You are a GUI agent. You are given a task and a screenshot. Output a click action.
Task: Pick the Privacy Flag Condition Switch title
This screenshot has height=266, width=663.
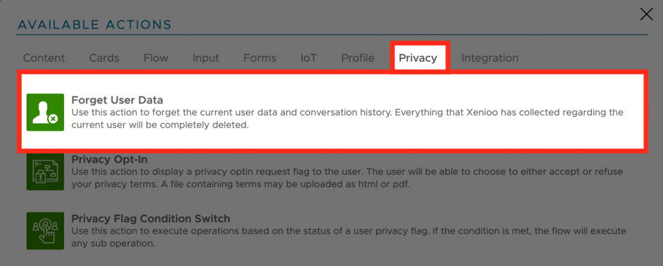point(151,219)
